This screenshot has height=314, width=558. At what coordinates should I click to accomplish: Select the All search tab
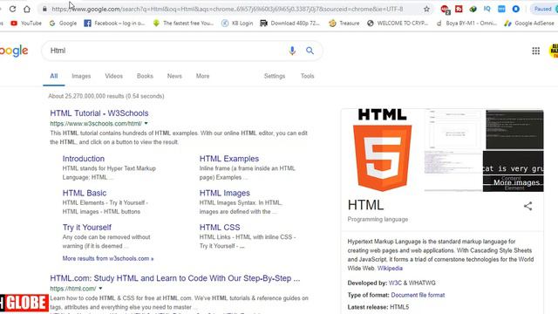54,76
